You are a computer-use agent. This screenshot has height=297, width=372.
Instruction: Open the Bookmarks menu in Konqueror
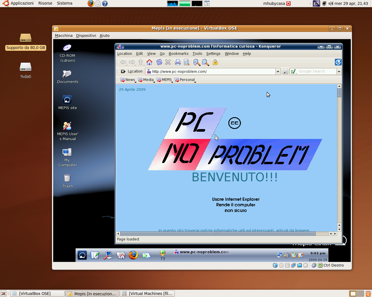178,54
